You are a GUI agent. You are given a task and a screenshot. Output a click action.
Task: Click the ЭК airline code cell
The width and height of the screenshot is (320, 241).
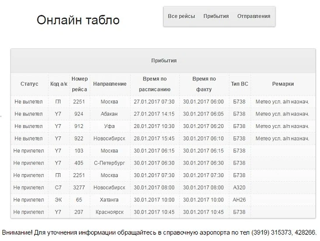click(x=58, y=200)
